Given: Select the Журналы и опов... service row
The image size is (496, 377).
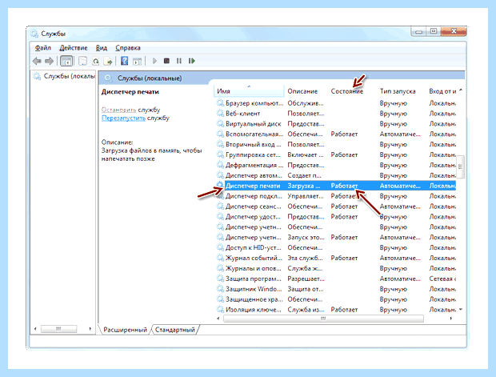Looking at the screenshot, I should pos(336,268).
